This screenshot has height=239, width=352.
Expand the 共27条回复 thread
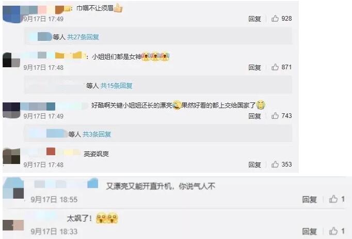[x=83, y=37]
